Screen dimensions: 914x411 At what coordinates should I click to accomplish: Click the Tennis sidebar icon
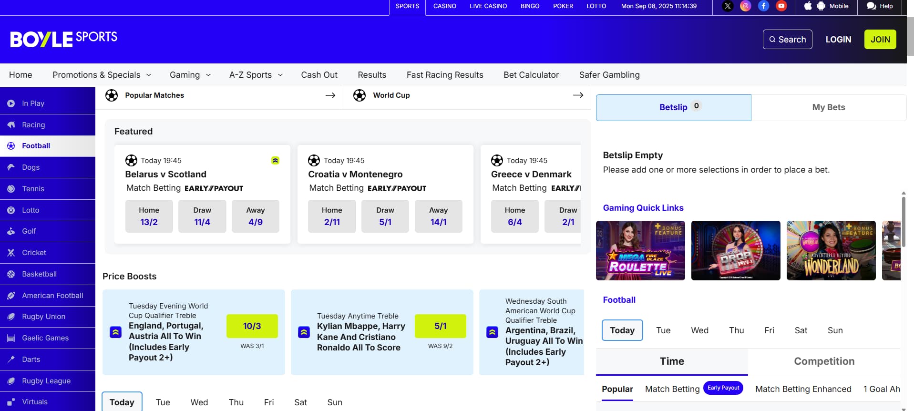(11, 189)
